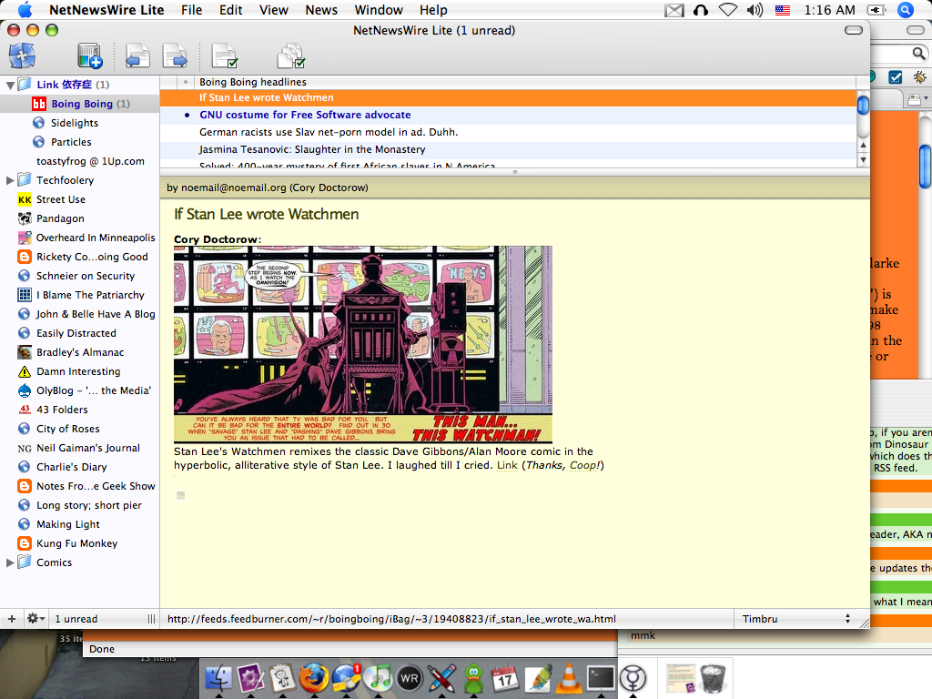
Task: Click the sidebar resize grip in status bar
Action: (x=151, y=619)
